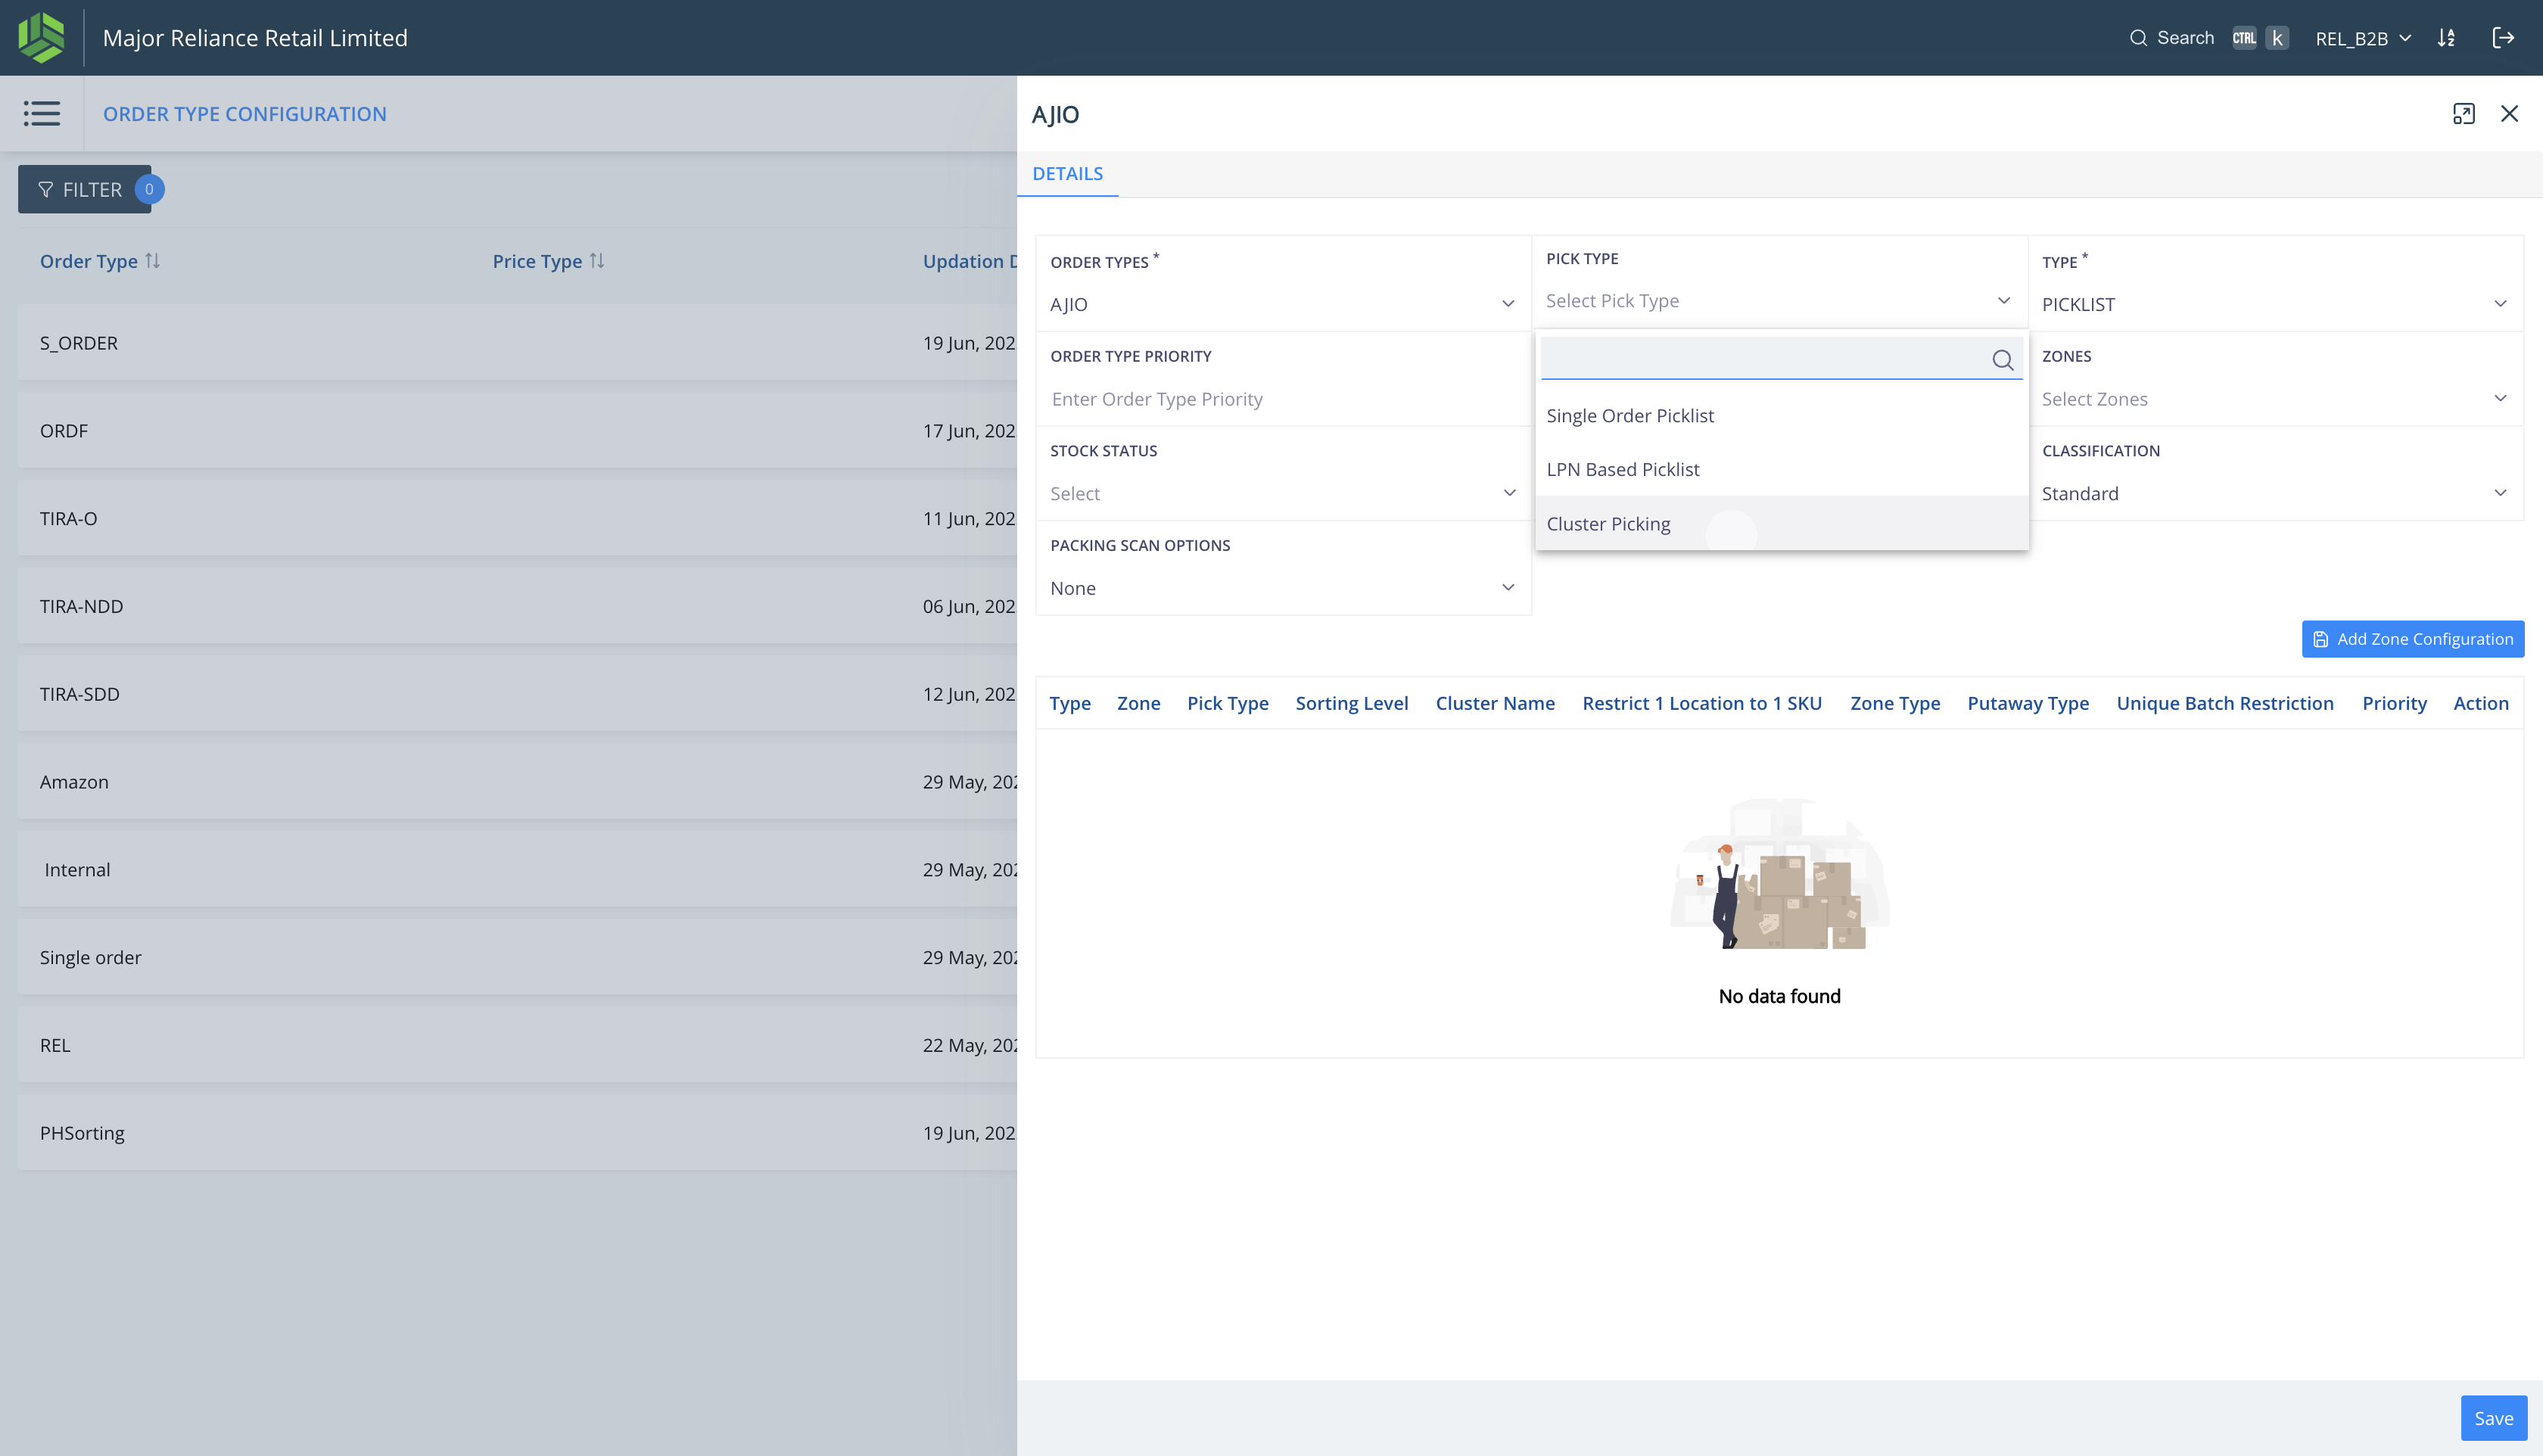This screenshot has width=2543, height=1456.
Task: Click Restrict 1 Location to 1 SKU header
Action: [x=1702, y=703]
